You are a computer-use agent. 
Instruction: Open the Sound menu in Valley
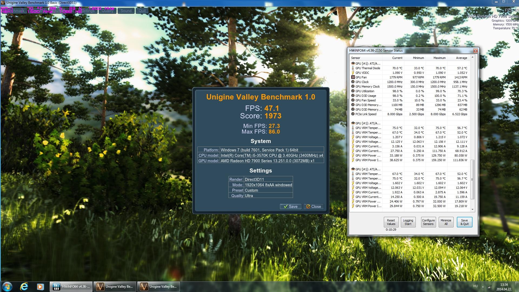coord(126,11)
